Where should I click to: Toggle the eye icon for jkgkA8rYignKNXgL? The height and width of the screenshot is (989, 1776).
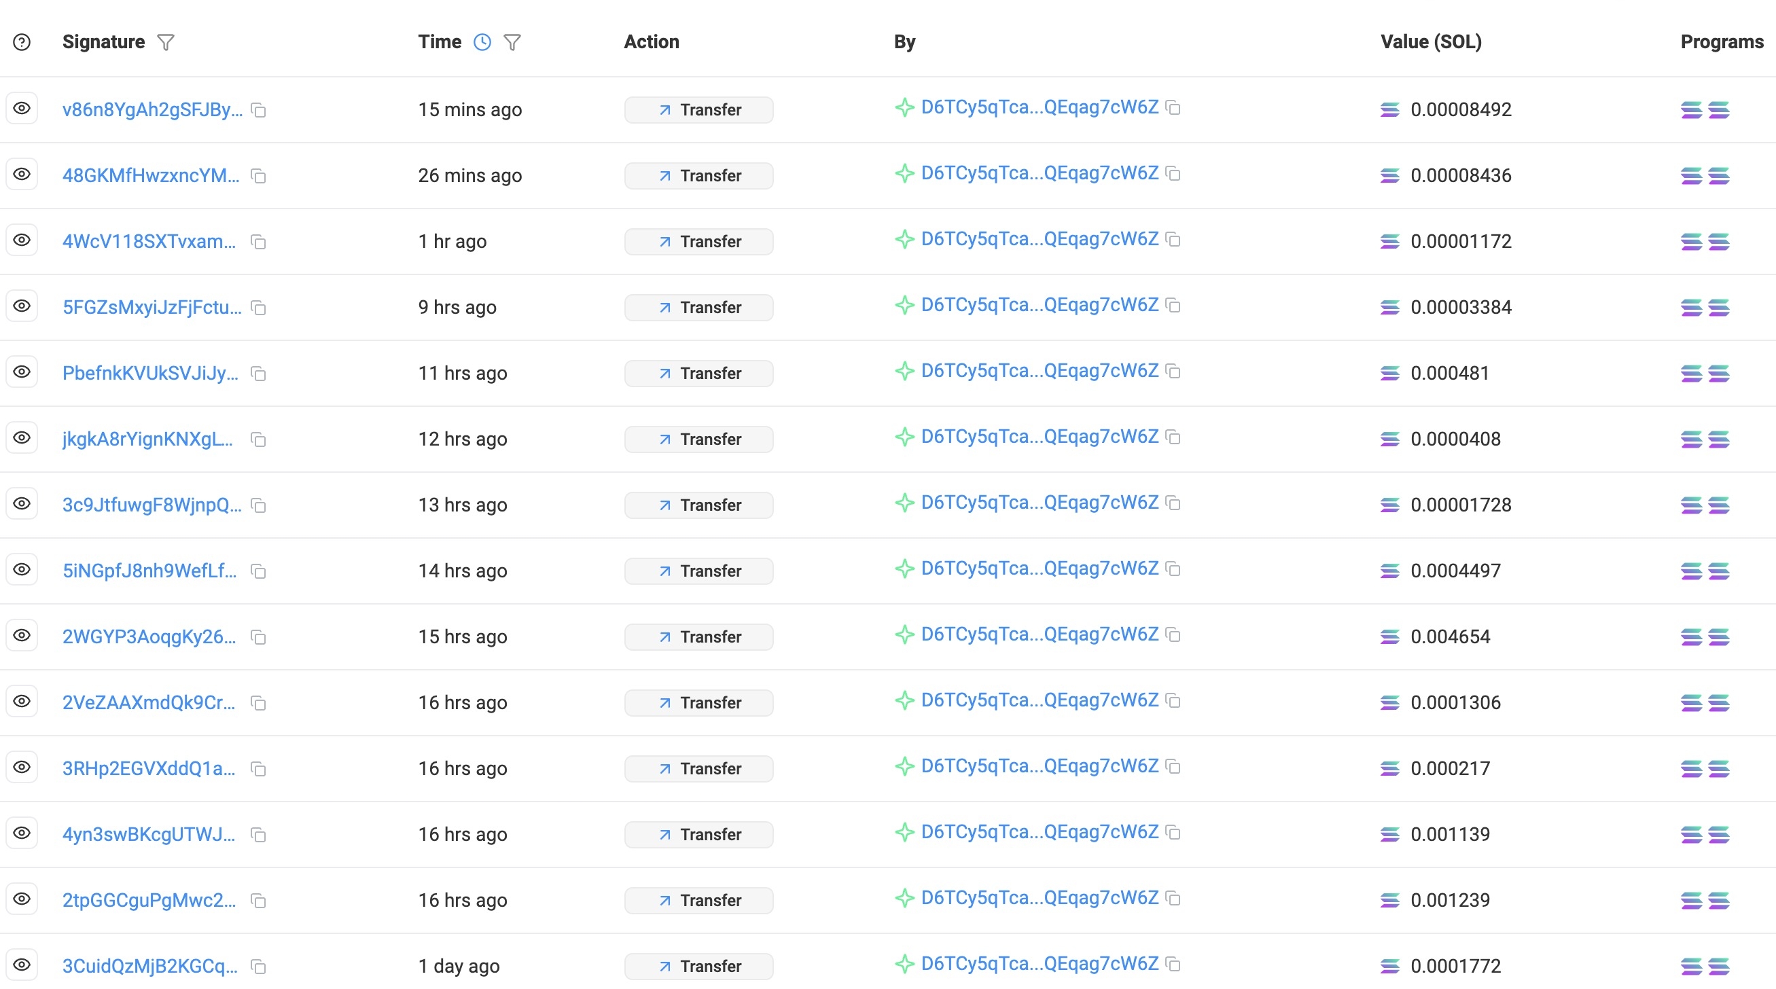pos(22,437)
